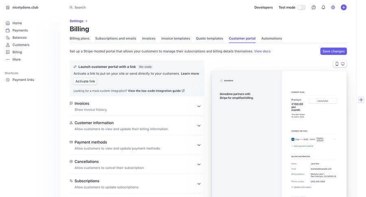This screenshot has width=366, height=197.
Task: Click the Customer information person icon
Action: tap(71, 123)
